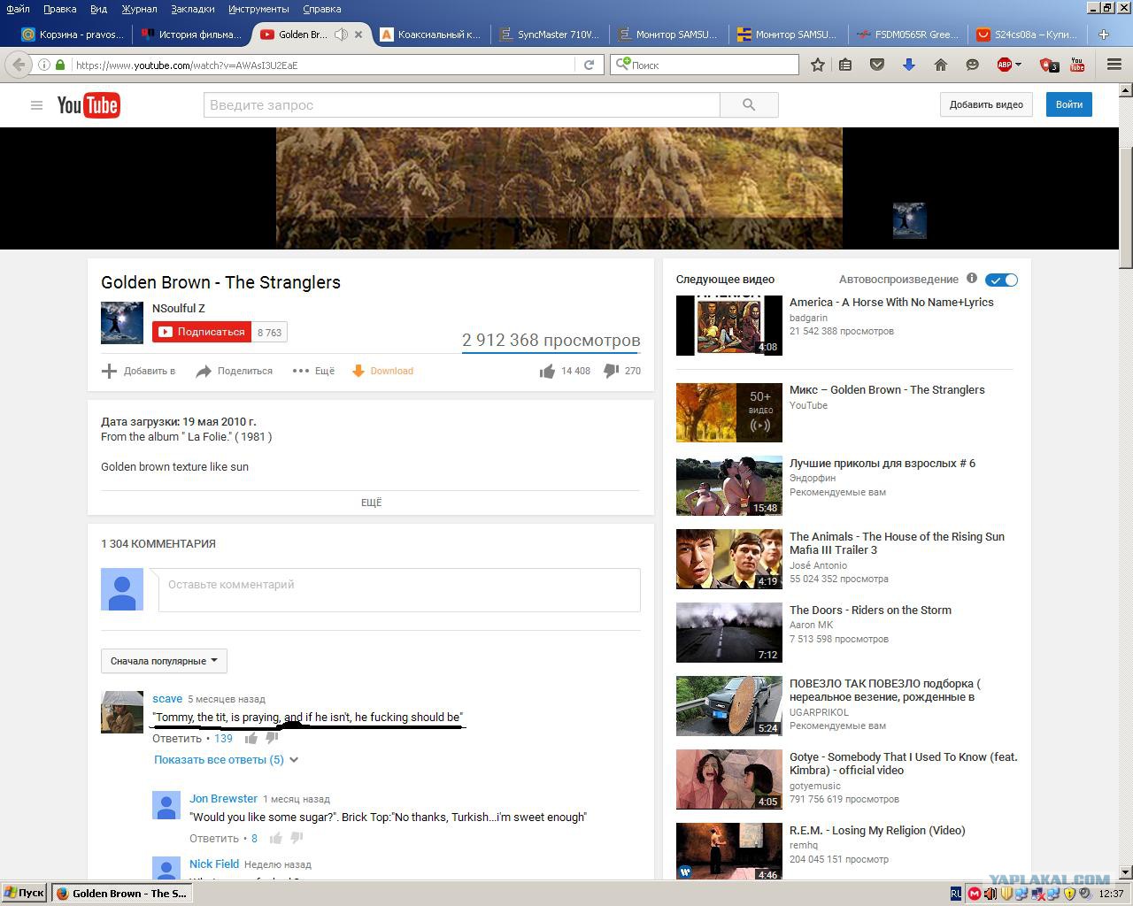
Task: Open a new browser tab
Action: coord(1104,35)
